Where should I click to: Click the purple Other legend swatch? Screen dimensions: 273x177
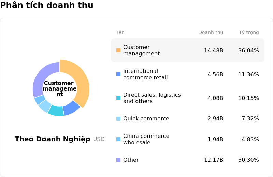click(118, 160)
